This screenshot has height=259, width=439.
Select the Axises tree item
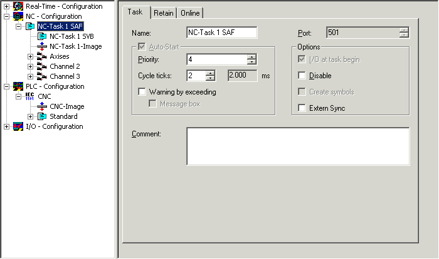point(60,56)
